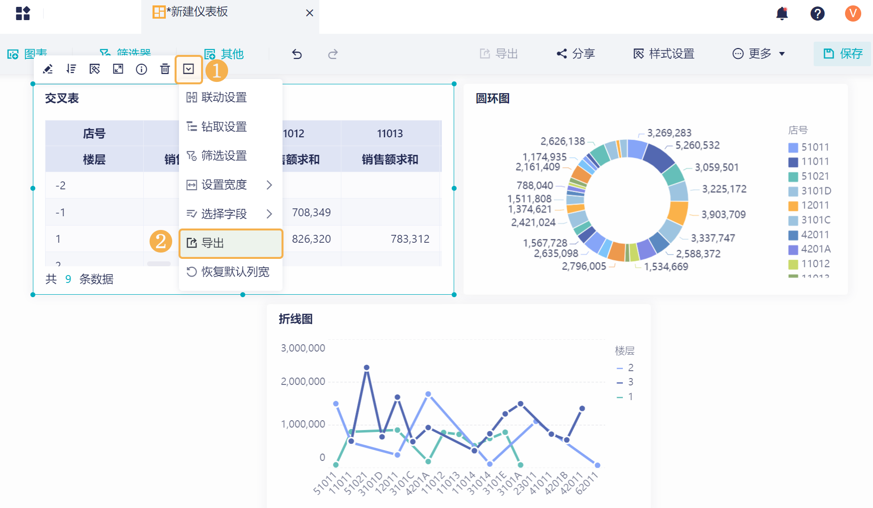Click the 12011 legend color swatch

click(x=793, y=205)
